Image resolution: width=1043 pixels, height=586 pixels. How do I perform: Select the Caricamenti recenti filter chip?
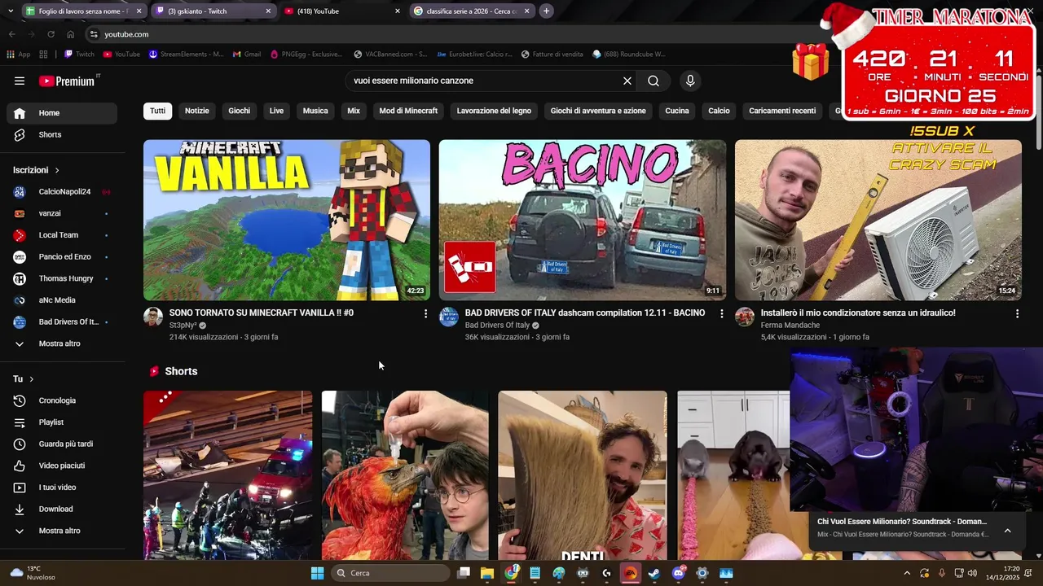[782, 111]
